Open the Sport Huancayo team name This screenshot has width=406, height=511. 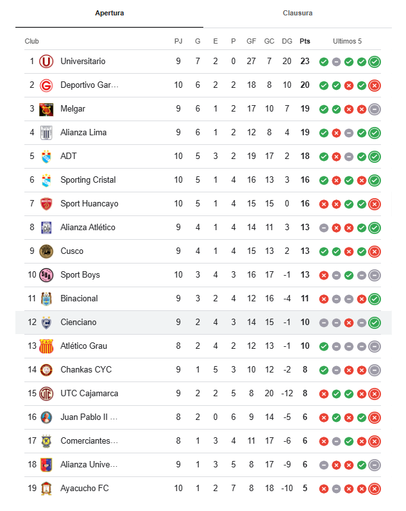(89, 204)
